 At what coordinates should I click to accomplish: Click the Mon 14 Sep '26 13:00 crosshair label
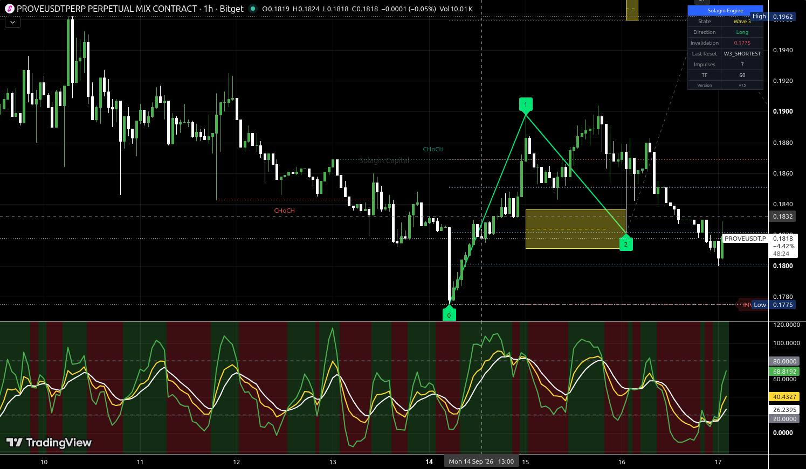pyautogui.click(x=481, y=461)
